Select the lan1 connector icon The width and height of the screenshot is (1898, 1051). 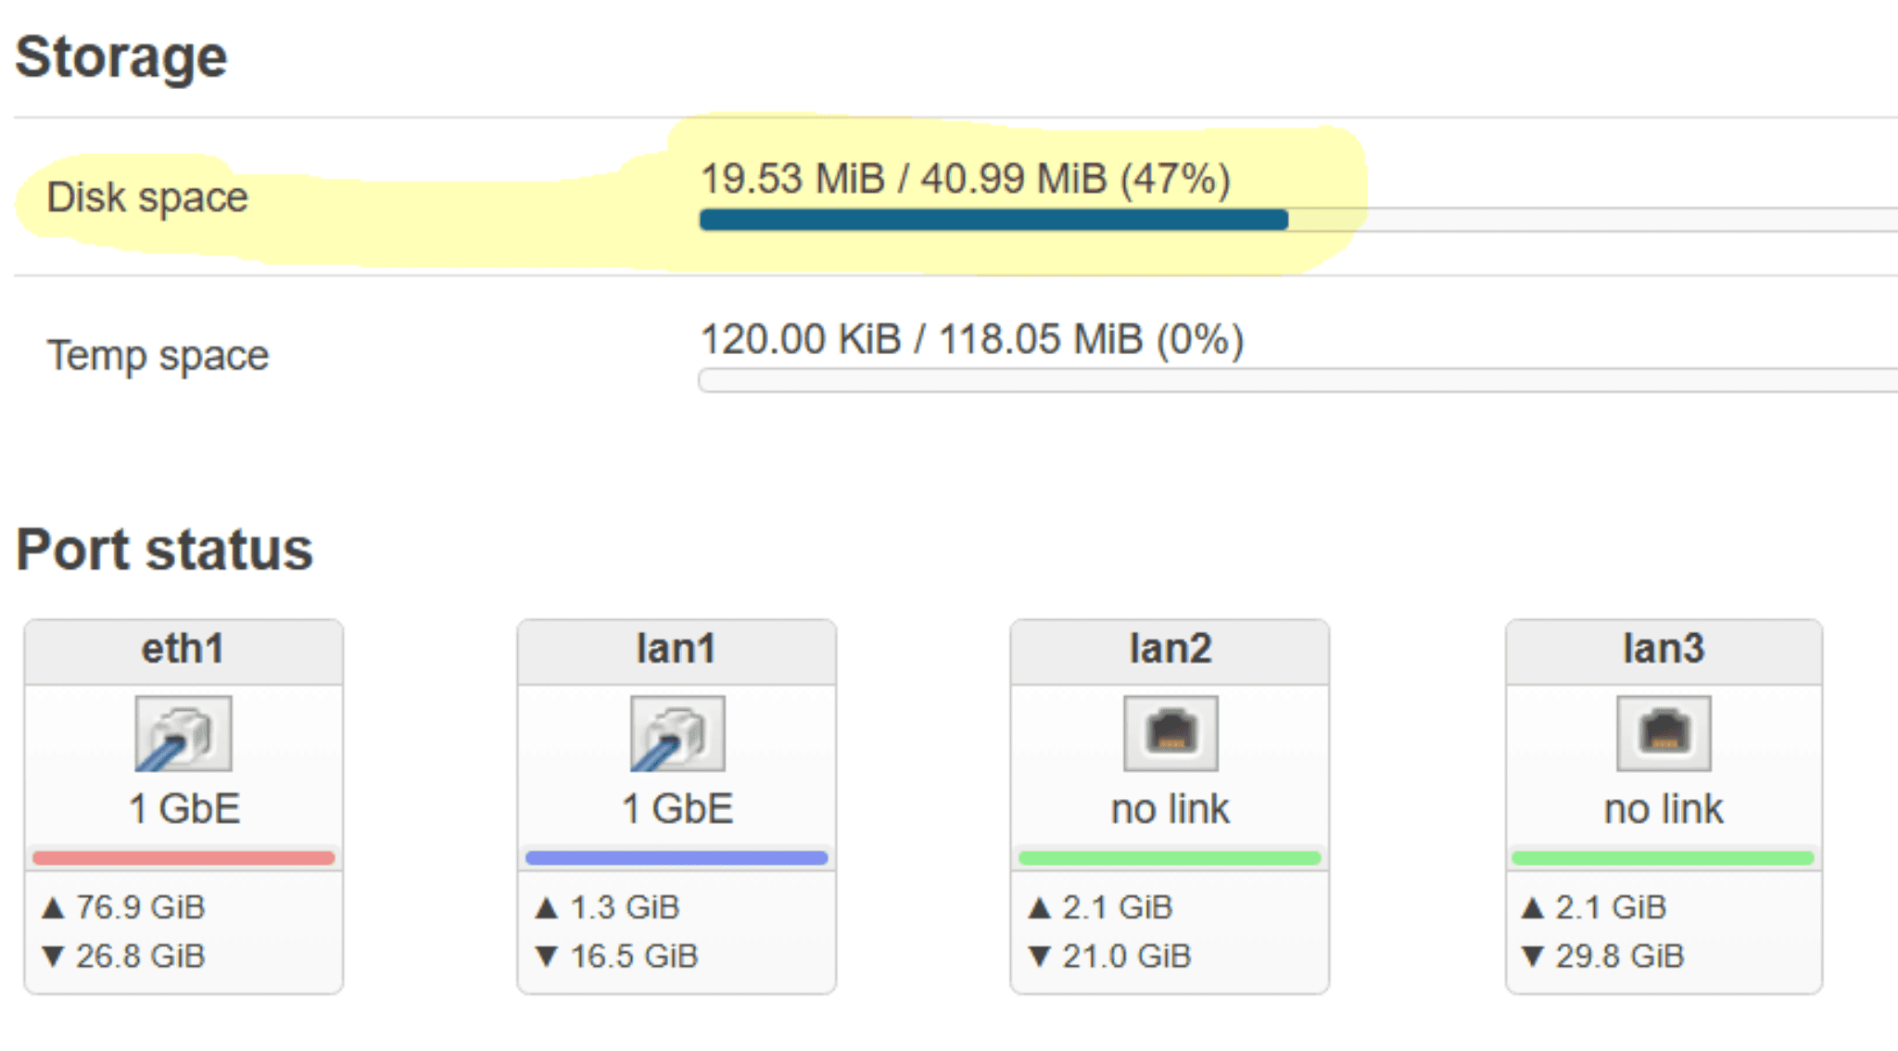click(677, 735)
